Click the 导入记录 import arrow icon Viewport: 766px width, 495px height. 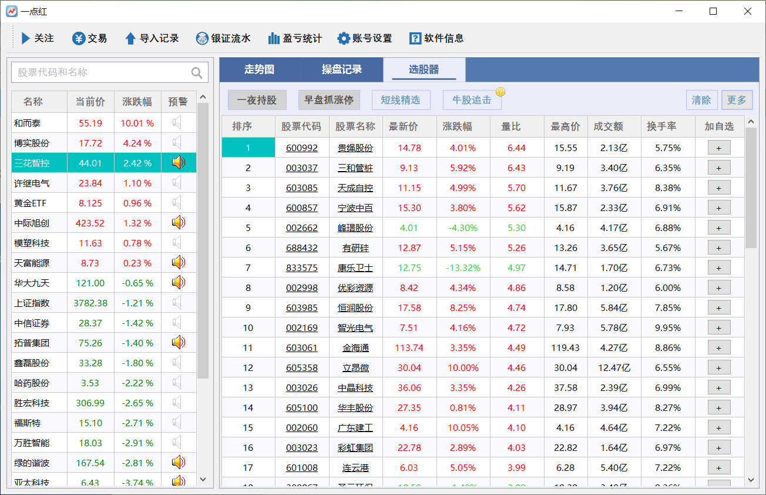[130, 38]
